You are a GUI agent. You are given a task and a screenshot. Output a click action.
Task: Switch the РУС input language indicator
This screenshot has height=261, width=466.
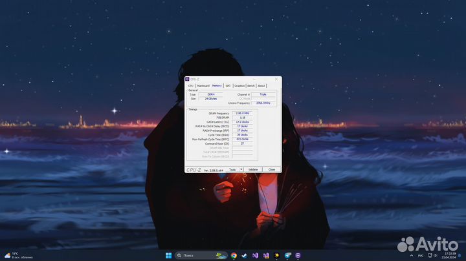421,255
